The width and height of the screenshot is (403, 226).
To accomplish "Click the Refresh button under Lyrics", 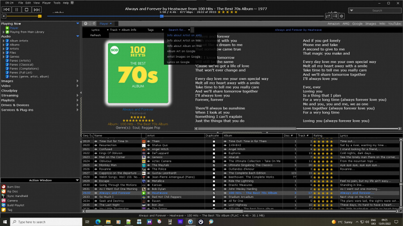I will coord(95,35).
